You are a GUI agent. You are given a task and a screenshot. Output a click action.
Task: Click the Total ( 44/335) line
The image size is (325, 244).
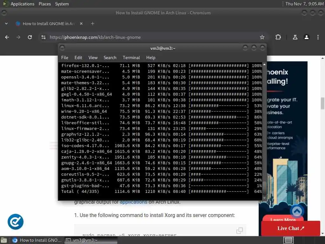(x=162, y=192)
